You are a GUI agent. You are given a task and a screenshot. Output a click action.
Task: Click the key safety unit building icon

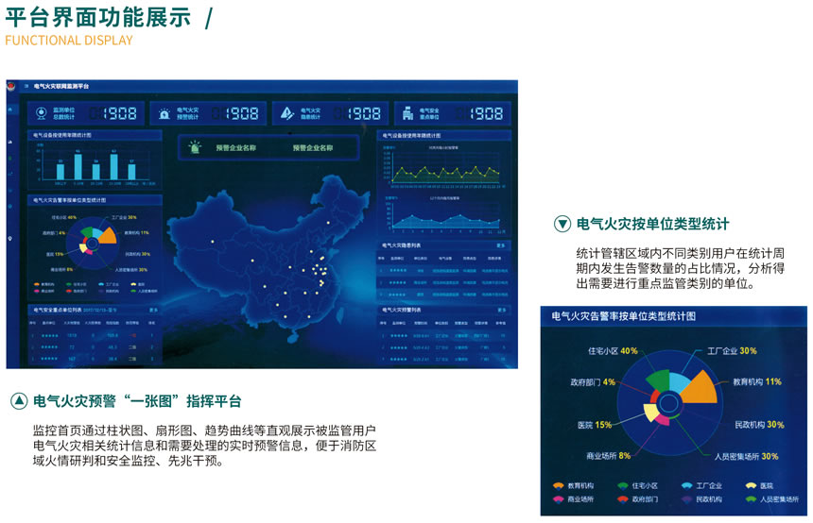[x=407, y=113]
